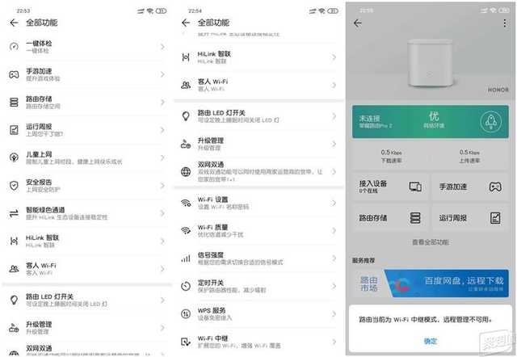Image resolution: width=517 pixels, height=357 pixels.
Task: Open the chevron on the 定时开关 row
Action: point(334,286)
